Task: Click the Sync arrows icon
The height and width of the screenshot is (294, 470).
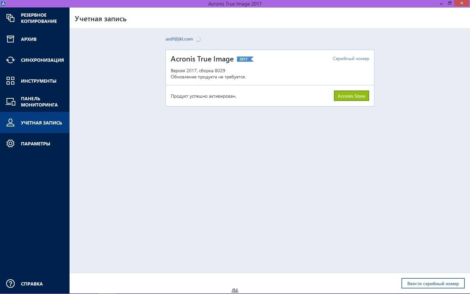Action: [x=10, y=60]
